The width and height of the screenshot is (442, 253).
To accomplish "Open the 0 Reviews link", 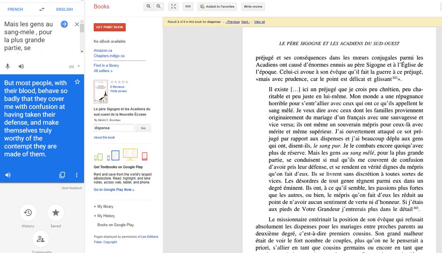I will point(117,87).
